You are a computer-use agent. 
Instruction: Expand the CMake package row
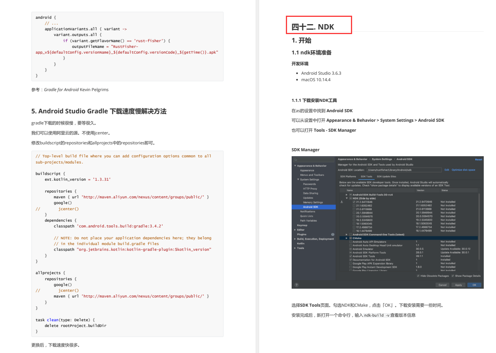(347, 238)
